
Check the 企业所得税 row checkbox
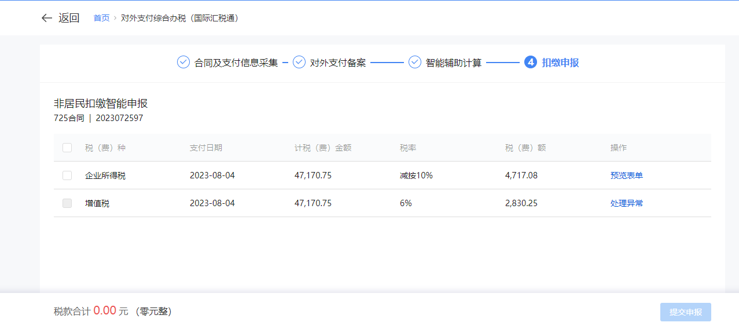click(67, 175)
